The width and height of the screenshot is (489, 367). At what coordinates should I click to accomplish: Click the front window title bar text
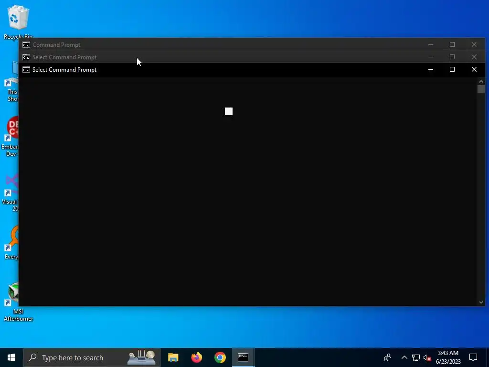[64, 70]
